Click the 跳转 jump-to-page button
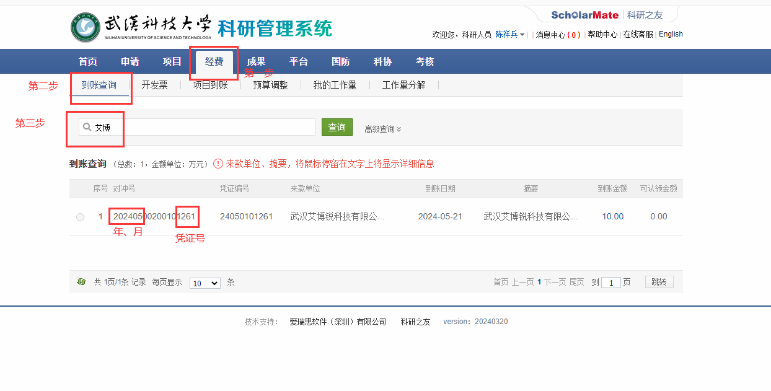The width and height of the screenshot is (771, 391). (659, 282)
